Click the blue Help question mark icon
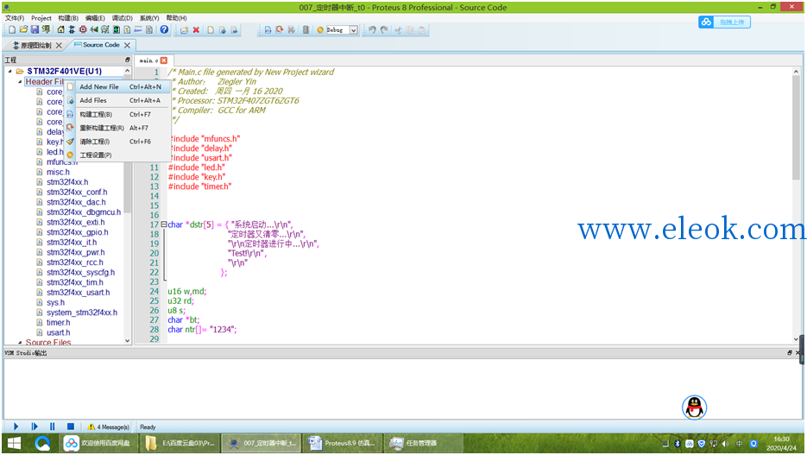 pyautogui.click(x=164, y=30)
